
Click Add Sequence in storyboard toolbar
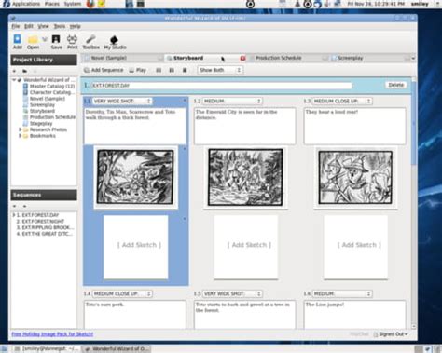pyautogui.click(x=104, y=70)
